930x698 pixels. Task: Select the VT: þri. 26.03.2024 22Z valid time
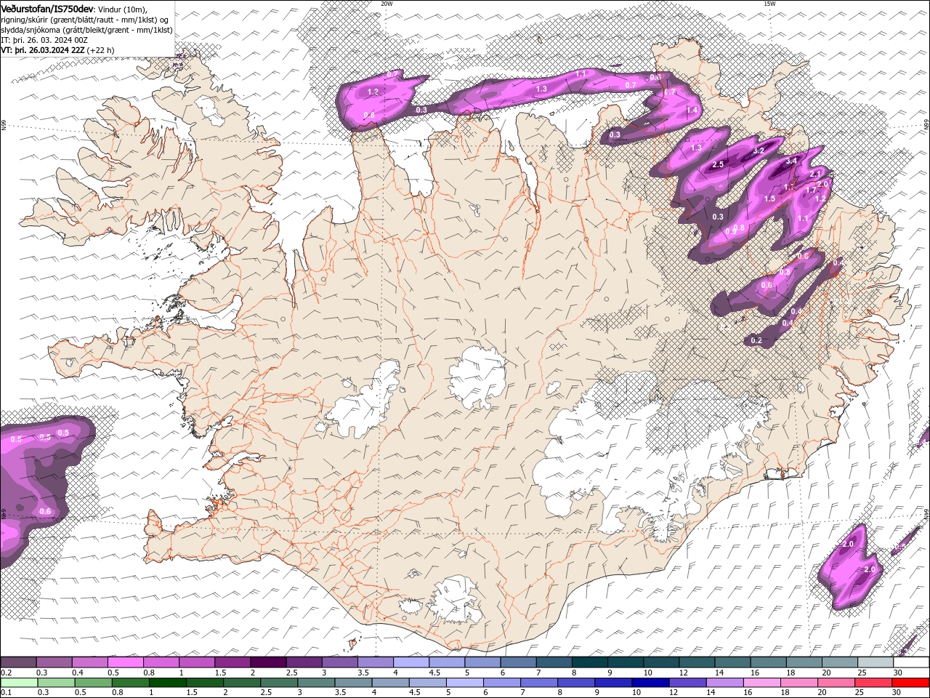click(42, 50)
